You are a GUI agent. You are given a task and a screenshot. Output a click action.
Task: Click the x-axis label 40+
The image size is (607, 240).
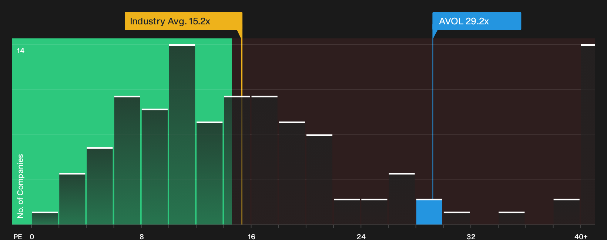(x=581, y=237)
